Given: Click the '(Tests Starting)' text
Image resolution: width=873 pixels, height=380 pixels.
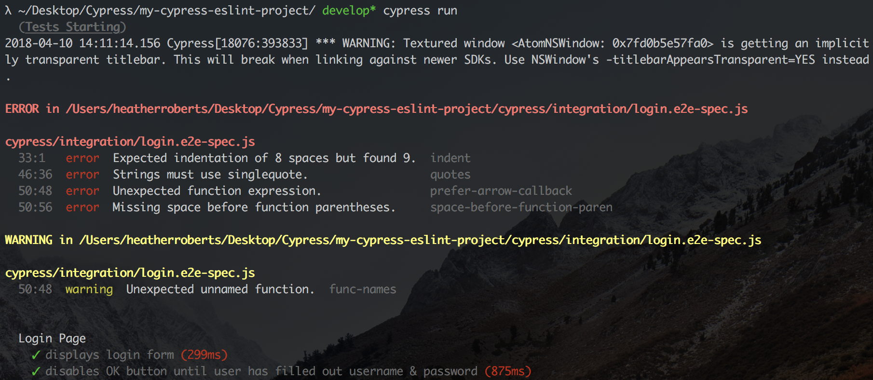Looking at the screenshot, I should point(72,27).
